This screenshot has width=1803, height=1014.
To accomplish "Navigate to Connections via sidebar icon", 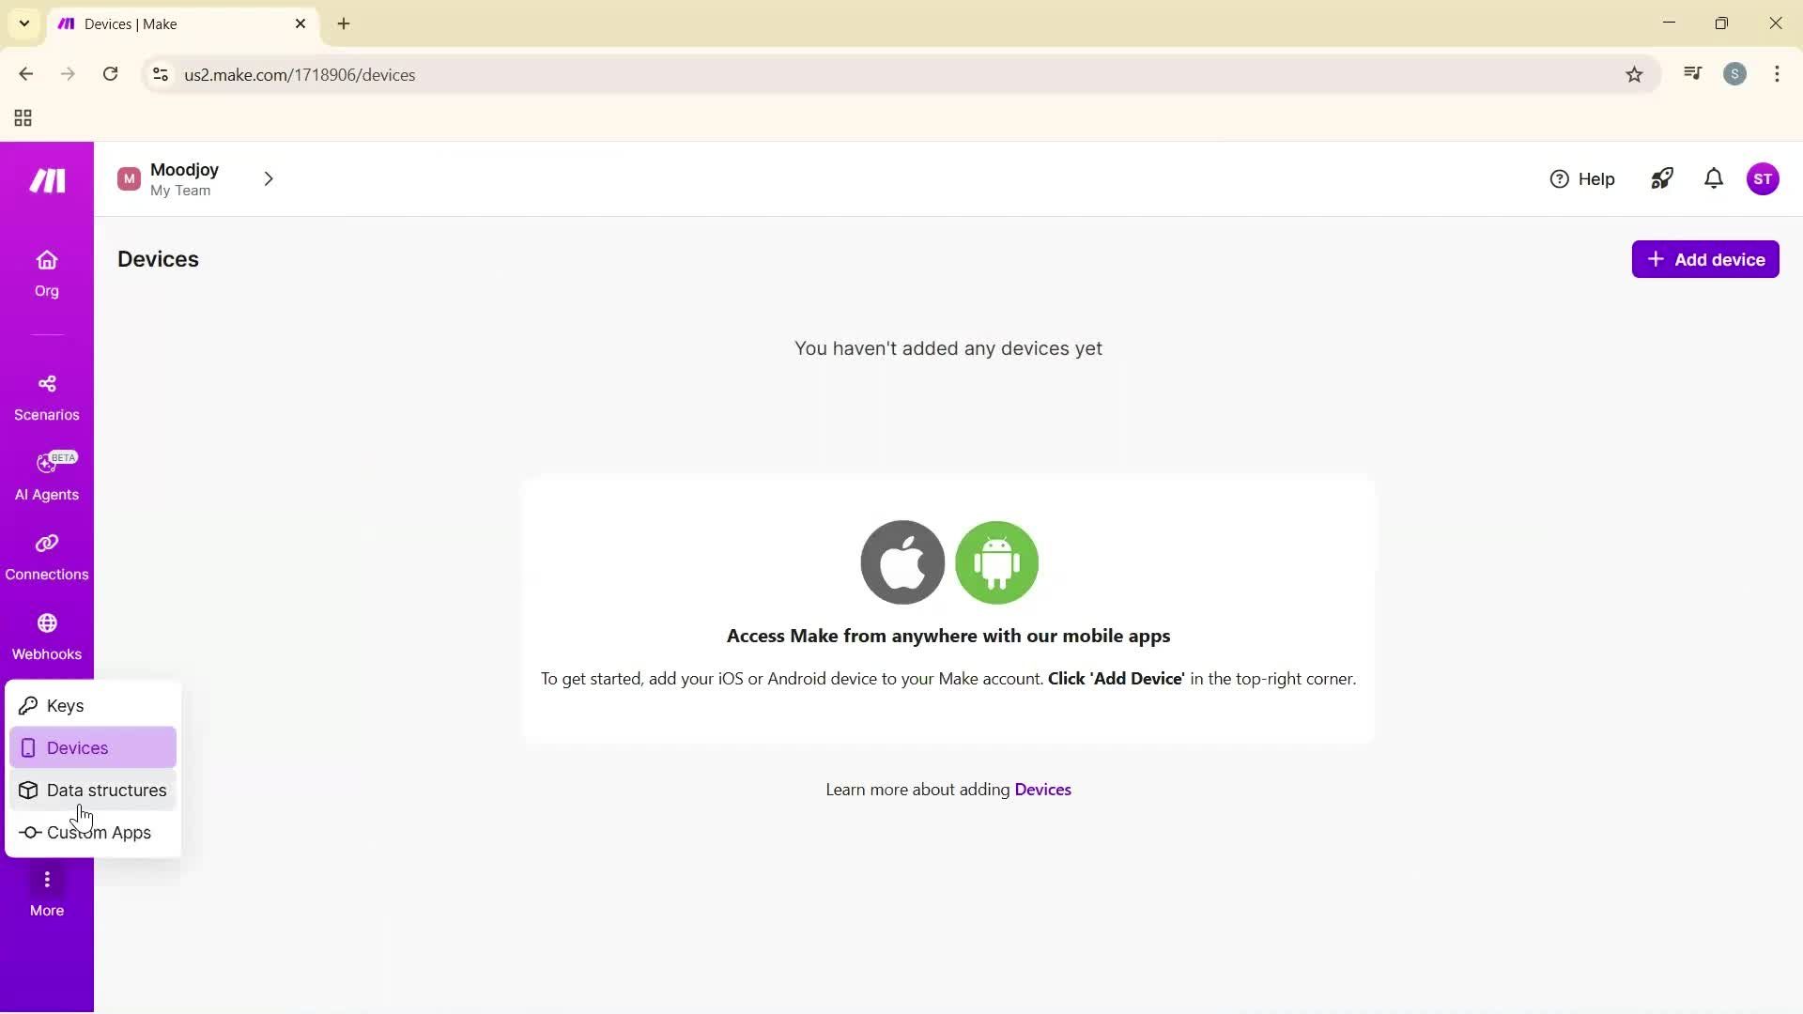I will click(46, 556).
